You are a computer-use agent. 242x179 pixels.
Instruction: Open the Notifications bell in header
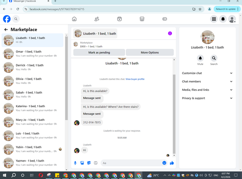tap(223, 19)
